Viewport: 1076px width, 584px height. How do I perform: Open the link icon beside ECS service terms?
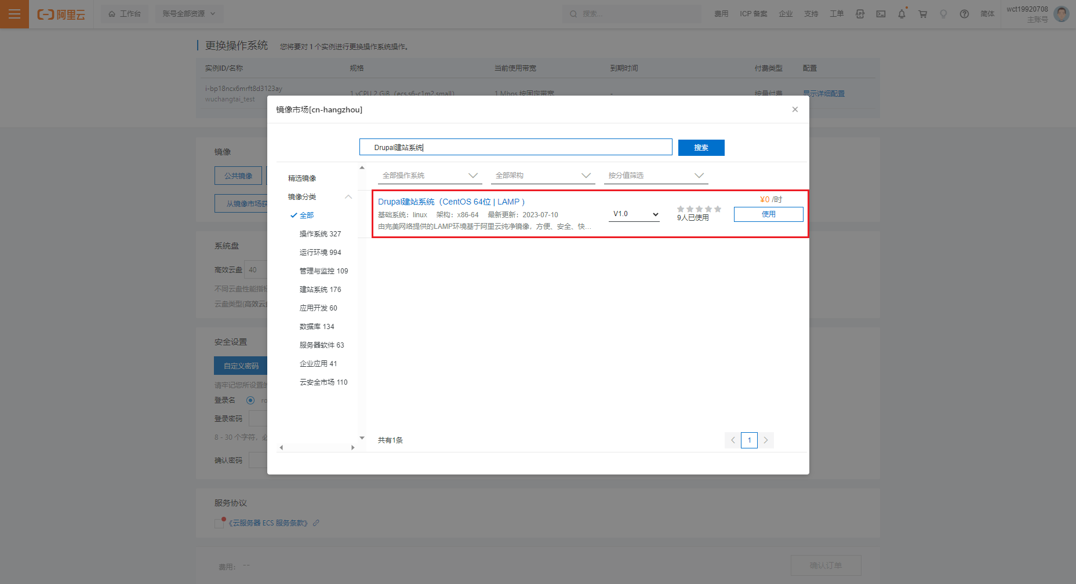(316, 523)
